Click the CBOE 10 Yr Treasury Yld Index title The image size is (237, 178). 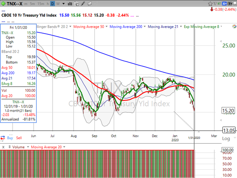29,15
